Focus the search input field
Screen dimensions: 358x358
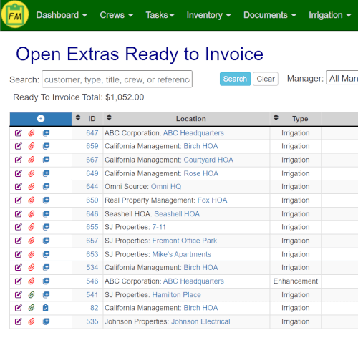coord(117,79)
